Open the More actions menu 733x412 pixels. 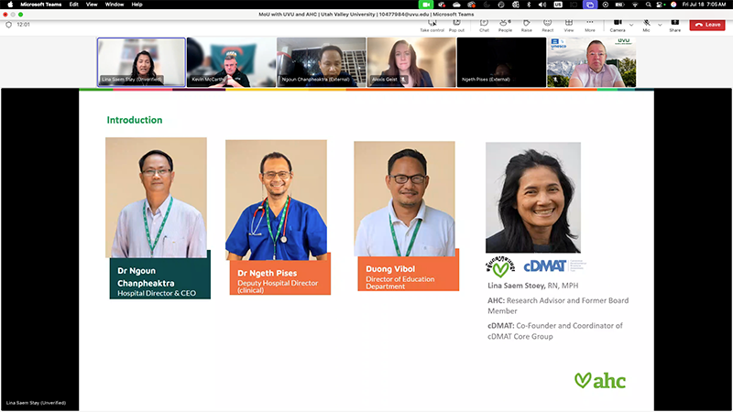click(589, 23)
